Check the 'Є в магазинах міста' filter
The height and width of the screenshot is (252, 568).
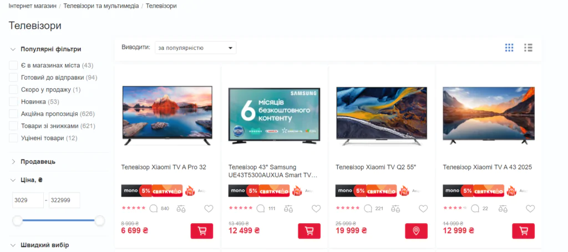pos(13,65)
